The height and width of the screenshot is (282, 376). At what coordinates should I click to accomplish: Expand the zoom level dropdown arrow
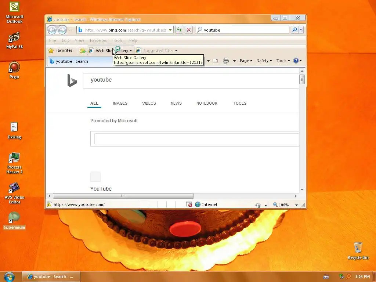click(296, 205)
